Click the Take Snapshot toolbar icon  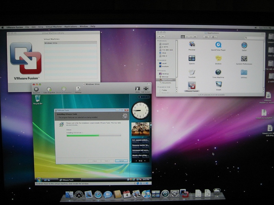tap(49, 89)
